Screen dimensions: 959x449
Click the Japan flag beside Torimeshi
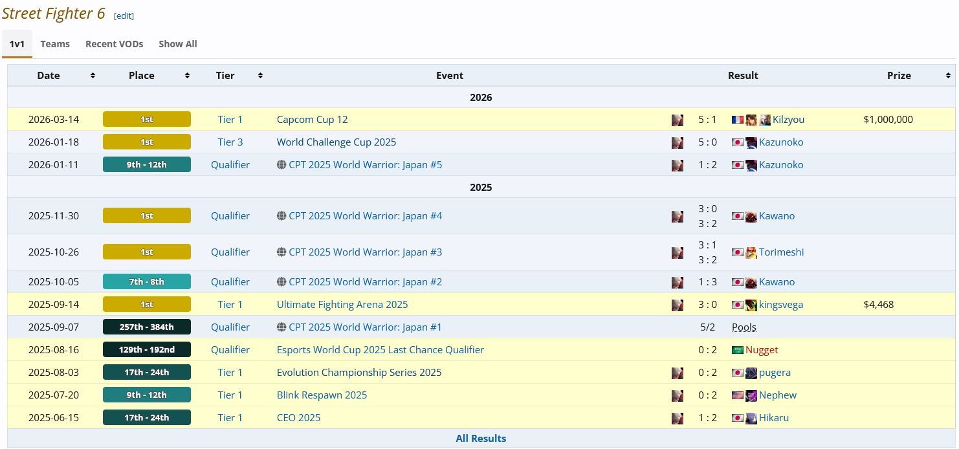coord(738,252)
